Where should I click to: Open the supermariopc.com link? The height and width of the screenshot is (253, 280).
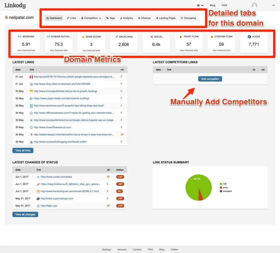pos(57,199)
